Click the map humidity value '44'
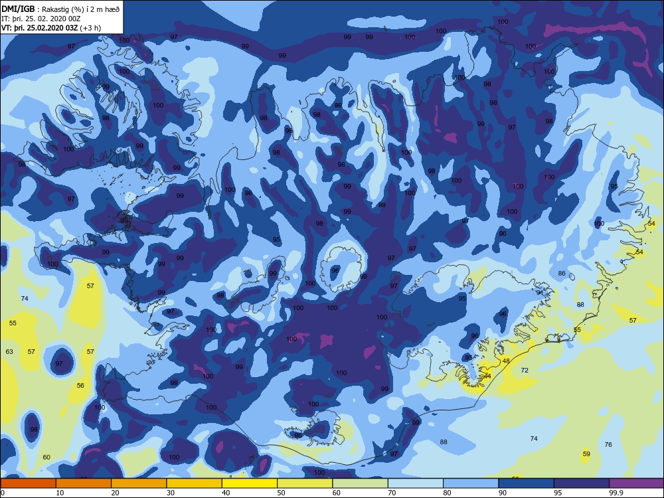This screenshot has height=498, width=664. coord(487,376)
